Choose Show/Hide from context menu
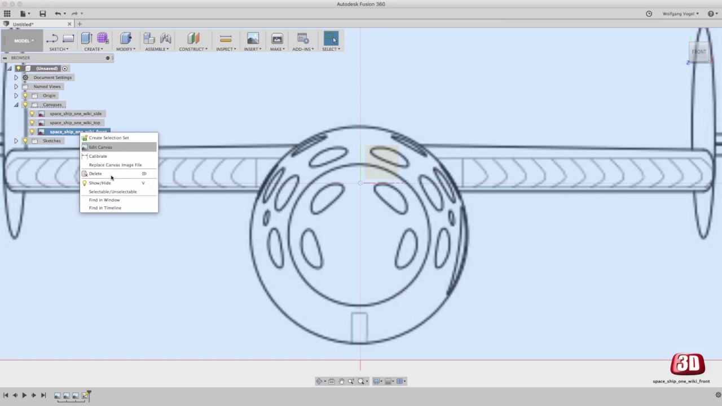 point(119,183)
